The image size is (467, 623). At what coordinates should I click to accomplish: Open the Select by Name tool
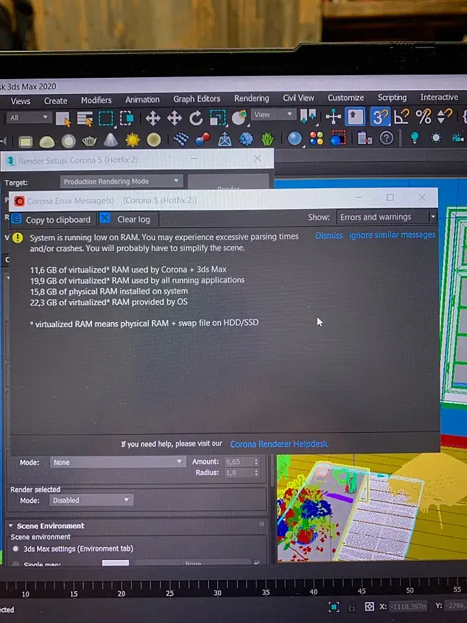[x=84, y=118]
